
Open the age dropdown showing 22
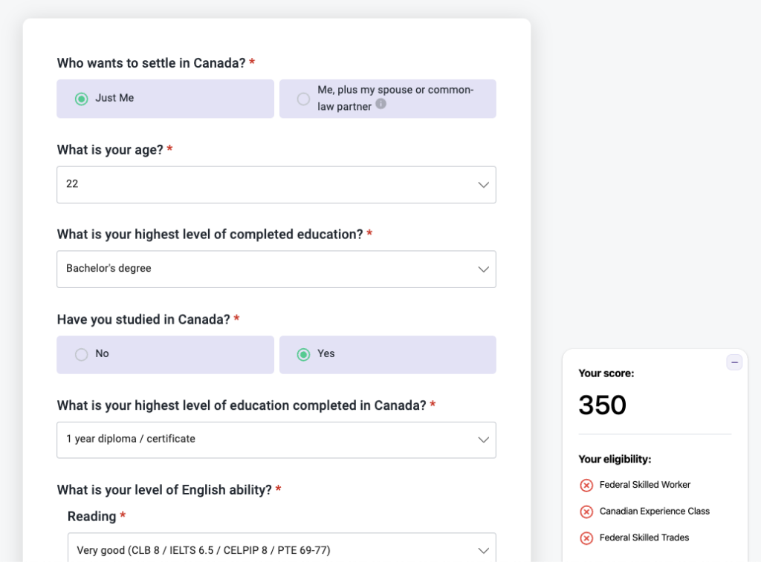coord(276,184)
